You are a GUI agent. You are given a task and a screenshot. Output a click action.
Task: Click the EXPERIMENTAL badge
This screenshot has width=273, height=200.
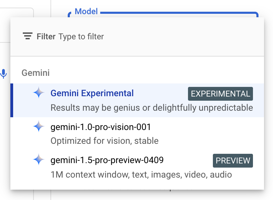pyautogui.click(x=220, y=94)
